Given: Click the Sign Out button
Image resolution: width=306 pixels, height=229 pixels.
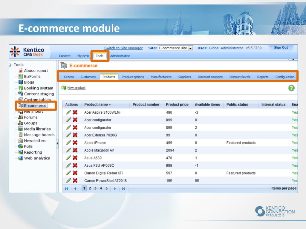Looking at the screenshot, I should [281, 47].
